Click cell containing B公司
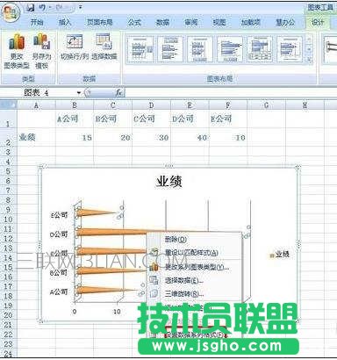The image size is (337, 360). click(x=113, y=119)
